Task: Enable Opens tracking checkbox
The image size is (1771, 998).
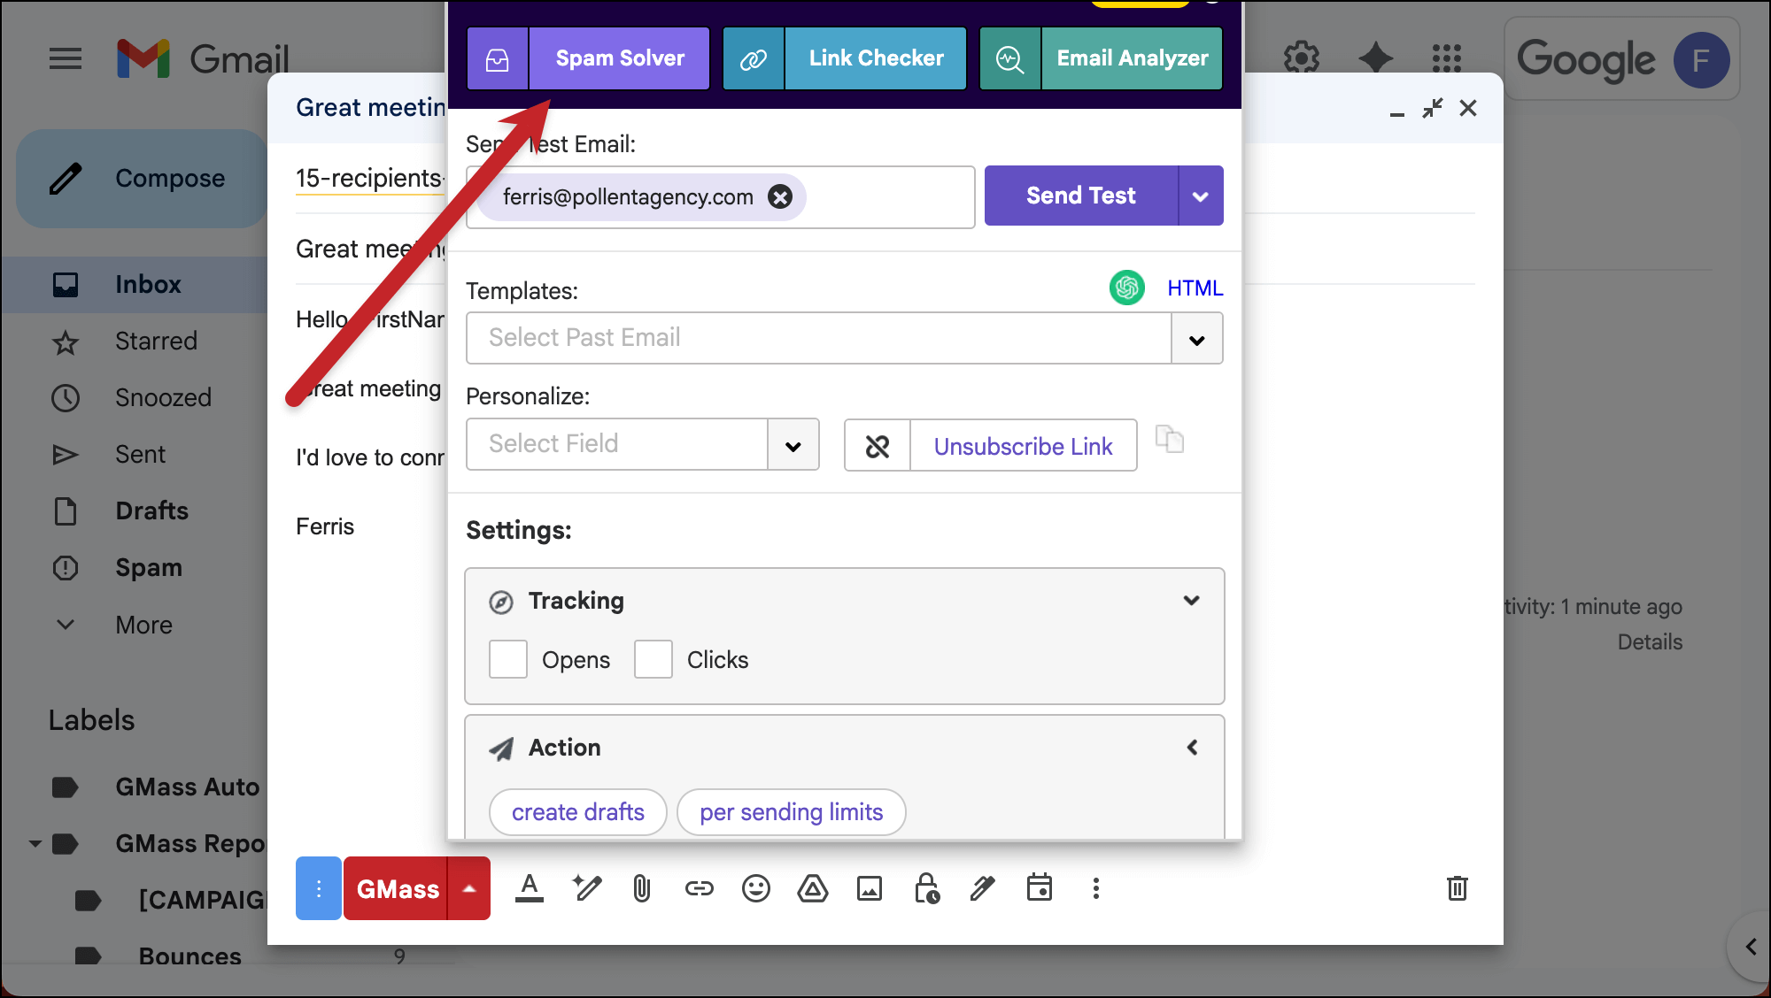Action: pyautogui.click(x=508, y=660)
